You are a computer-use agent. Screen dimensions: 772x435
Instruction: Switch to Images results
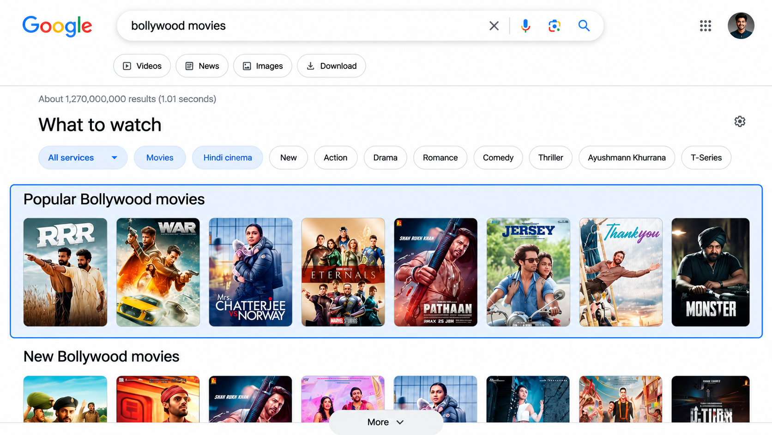pyautogui.click(x=263, y=66)
